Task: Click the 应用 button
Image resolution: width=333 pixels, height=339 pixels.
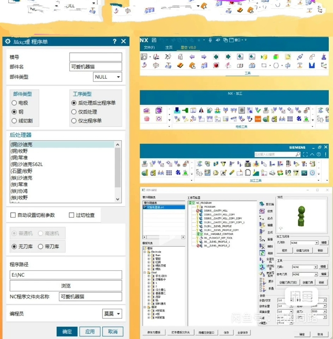Action: tap(90, 331)
